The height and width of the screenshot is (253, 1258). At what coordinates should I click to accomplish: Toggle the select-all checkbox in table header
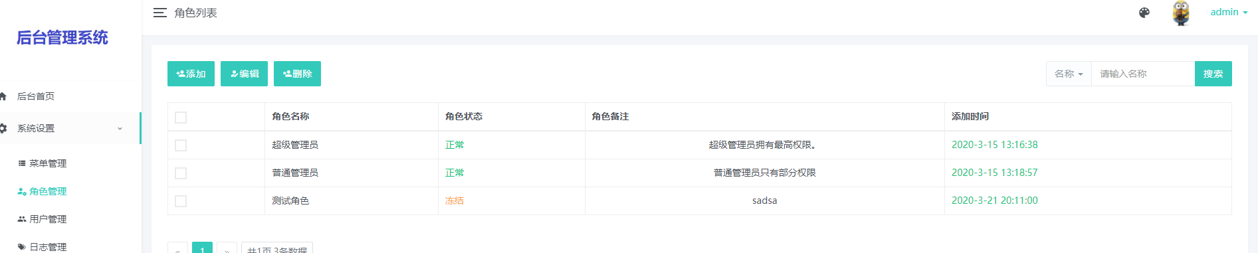(x=181, y=118)
